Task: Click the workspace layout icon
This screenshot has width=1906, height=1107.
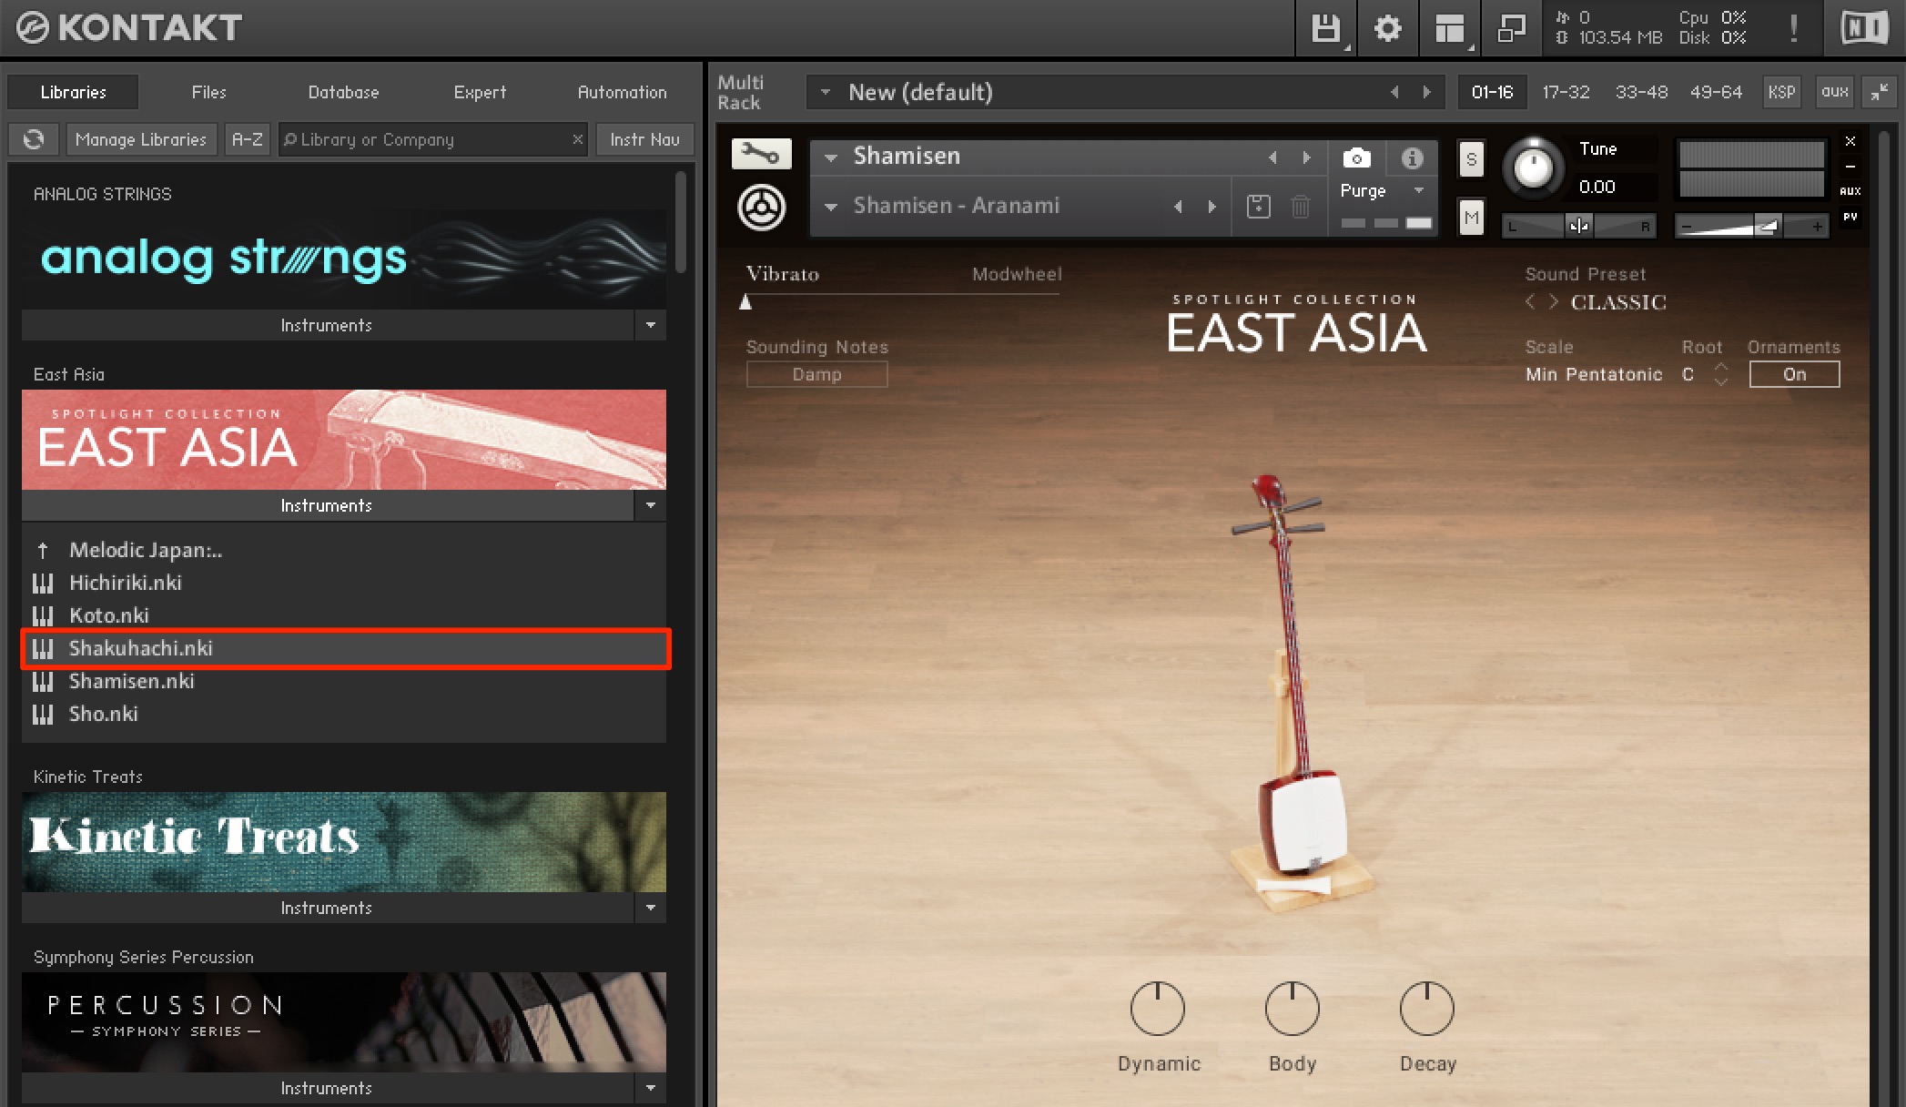Action: (1450, 28)
